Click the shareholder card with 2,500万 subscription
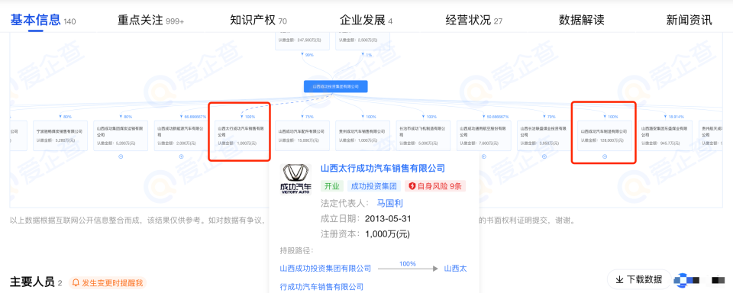 (363, 40)
